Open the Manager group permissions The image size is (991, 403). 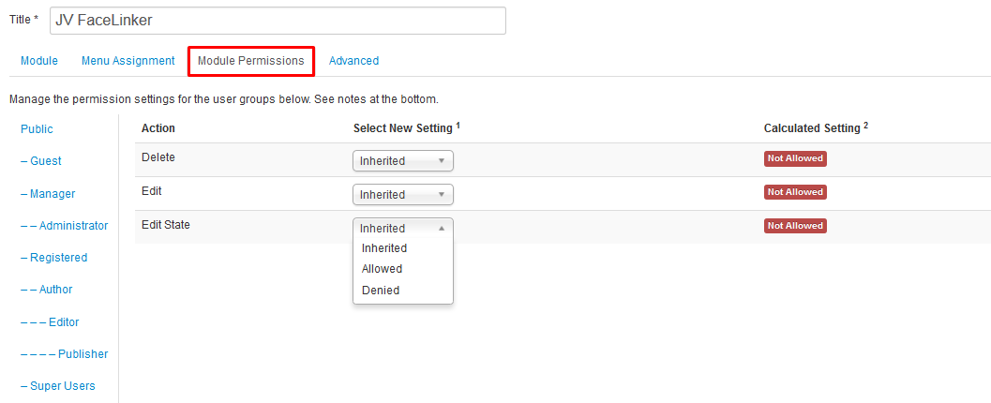48,194
